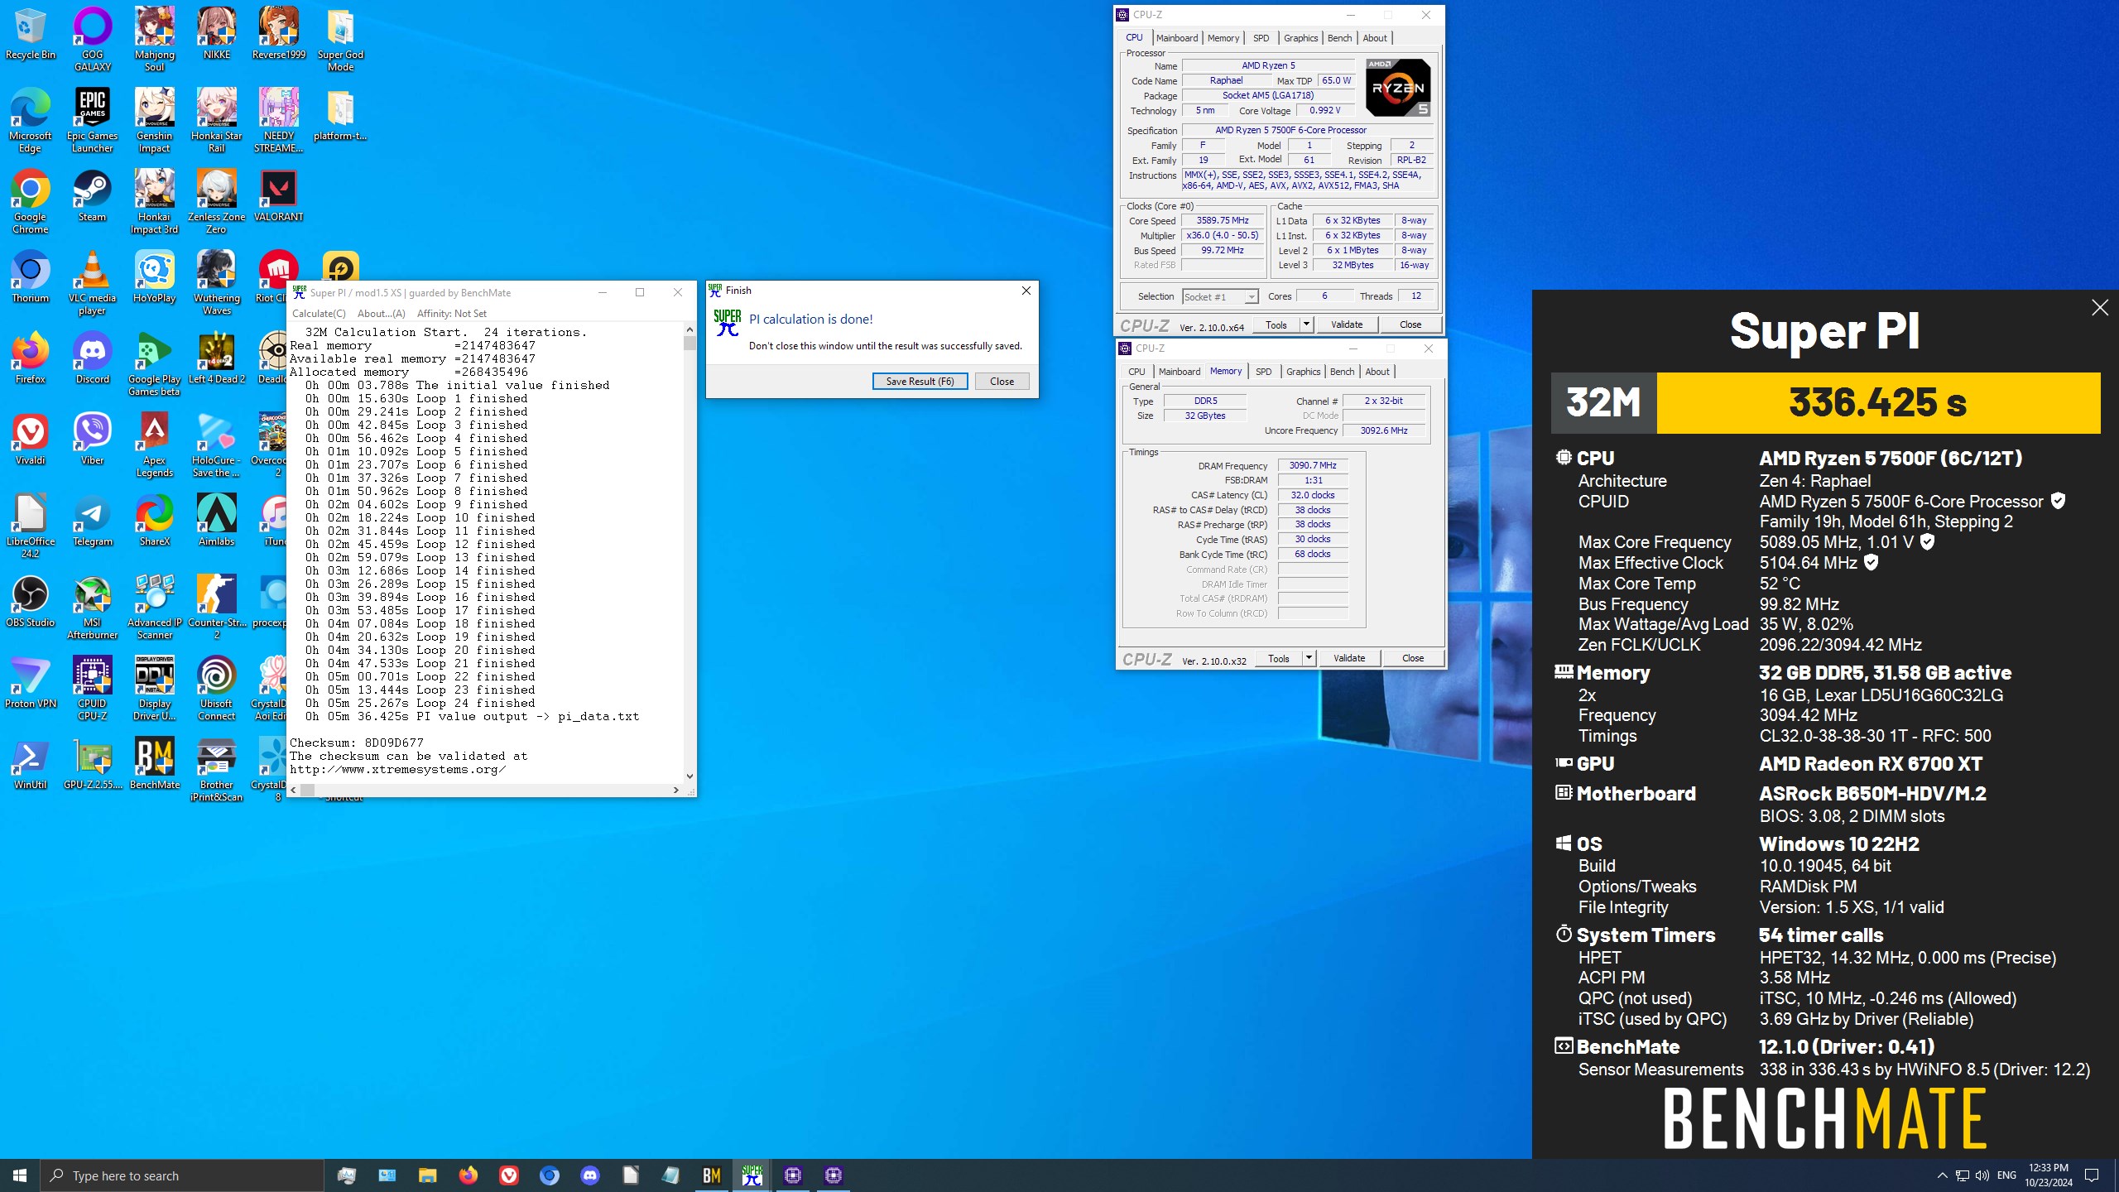Click Affinity: Not Set in Super PI
The width and height of the screenshot is (2119, 1192).
tap(452, 313)
